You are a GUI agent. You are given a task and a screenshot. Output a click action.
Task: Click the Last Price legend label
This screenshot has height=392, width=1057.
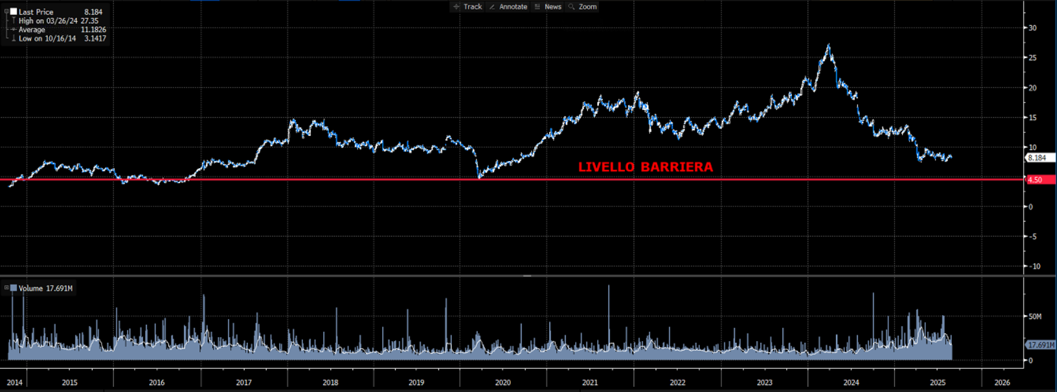coord(36,12)
